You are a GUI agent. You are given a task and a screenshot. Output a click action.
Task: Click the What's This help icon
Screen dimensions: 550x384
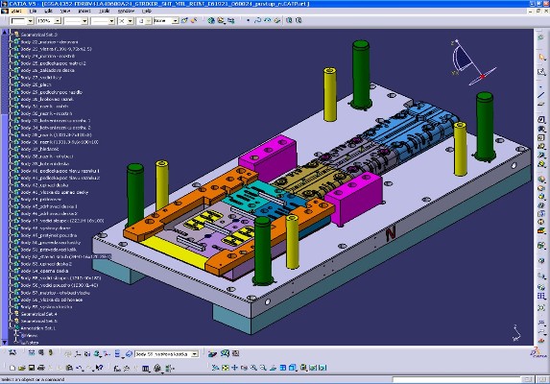coord(99,368)
